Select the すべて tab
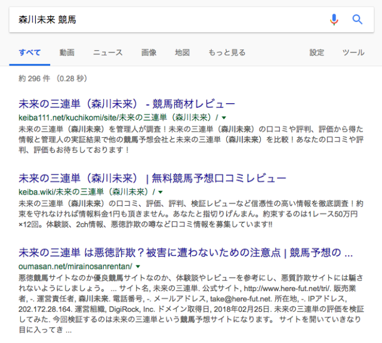The height and width of the screenshot is (343, 382). coord(30,52)
